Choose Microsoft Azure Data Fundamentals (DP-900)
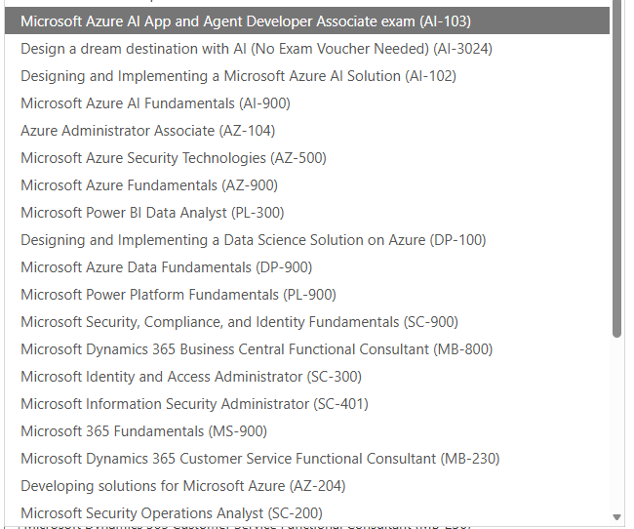 point(307,267)
